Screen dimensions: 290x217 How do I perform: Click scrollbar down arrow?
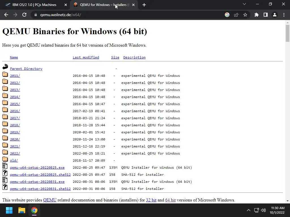tap(287, 201)
